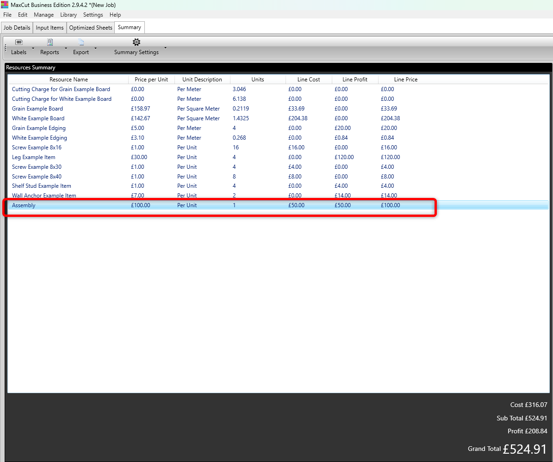Screen dimensions: 553x462
Task: Open the File menu
Action: click(7, 15)
